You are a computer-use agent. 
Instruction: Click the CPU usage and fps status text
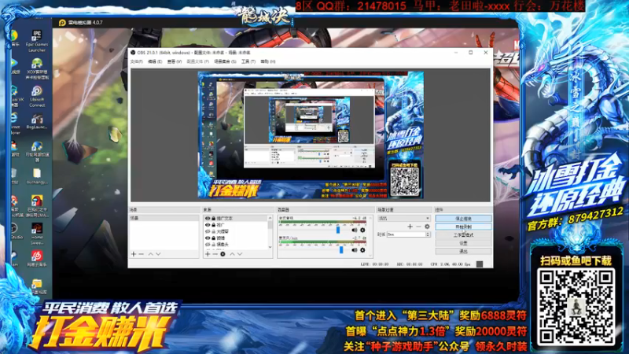[450, 264]
